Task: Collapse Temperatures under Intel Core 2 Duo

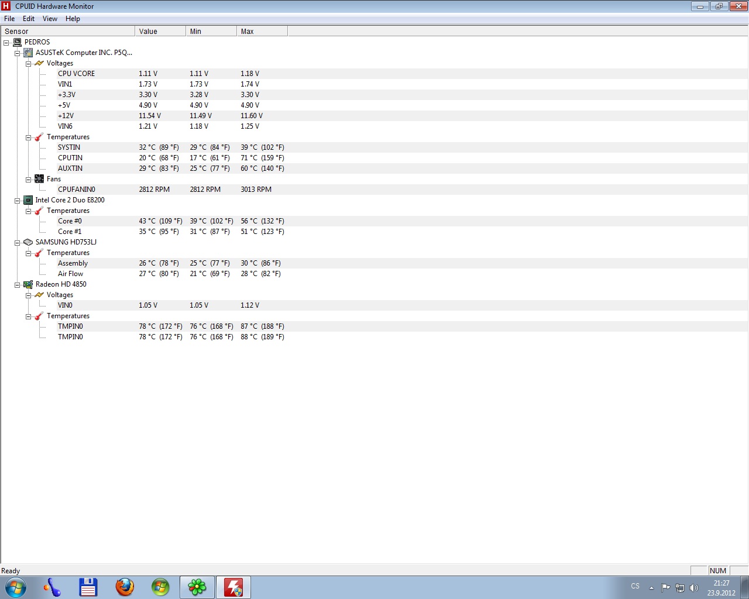Action: coord(28,211)
